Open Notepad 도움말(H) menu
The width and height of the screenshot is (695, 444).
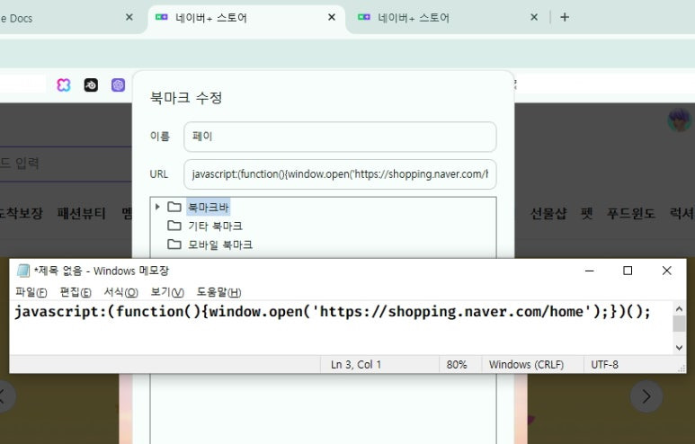coord(219,292)
